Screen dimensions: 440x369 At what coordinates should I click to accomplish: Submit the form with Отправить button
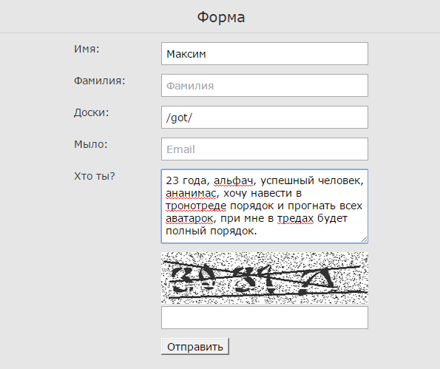195,347
